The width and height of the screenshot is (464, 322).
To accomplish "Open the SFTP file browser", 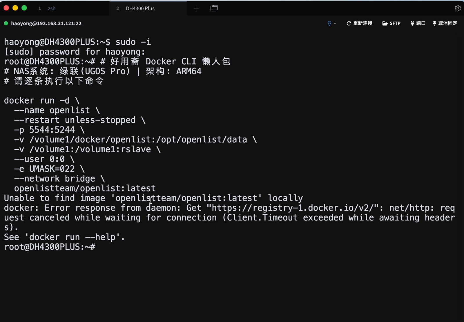I will pyautogui.click(x=391, y=23).
